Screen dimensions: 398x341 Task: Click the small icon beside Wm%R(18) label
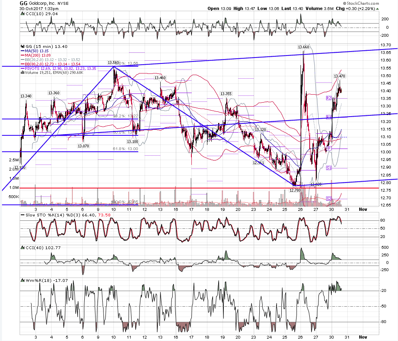(23, 280)
